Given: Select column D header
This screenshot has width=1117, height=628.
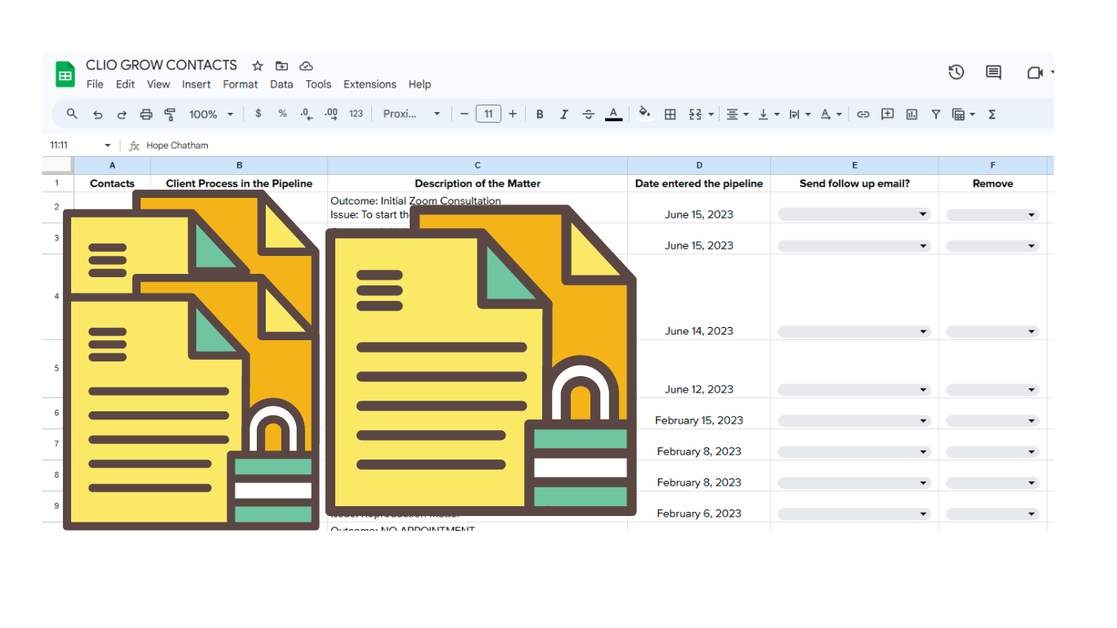Looking at the screenshot, I should (x=699, y=165).
